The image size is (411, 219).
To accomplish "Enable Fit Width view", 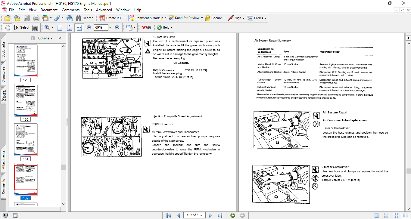I will click(x=79, y=27).
